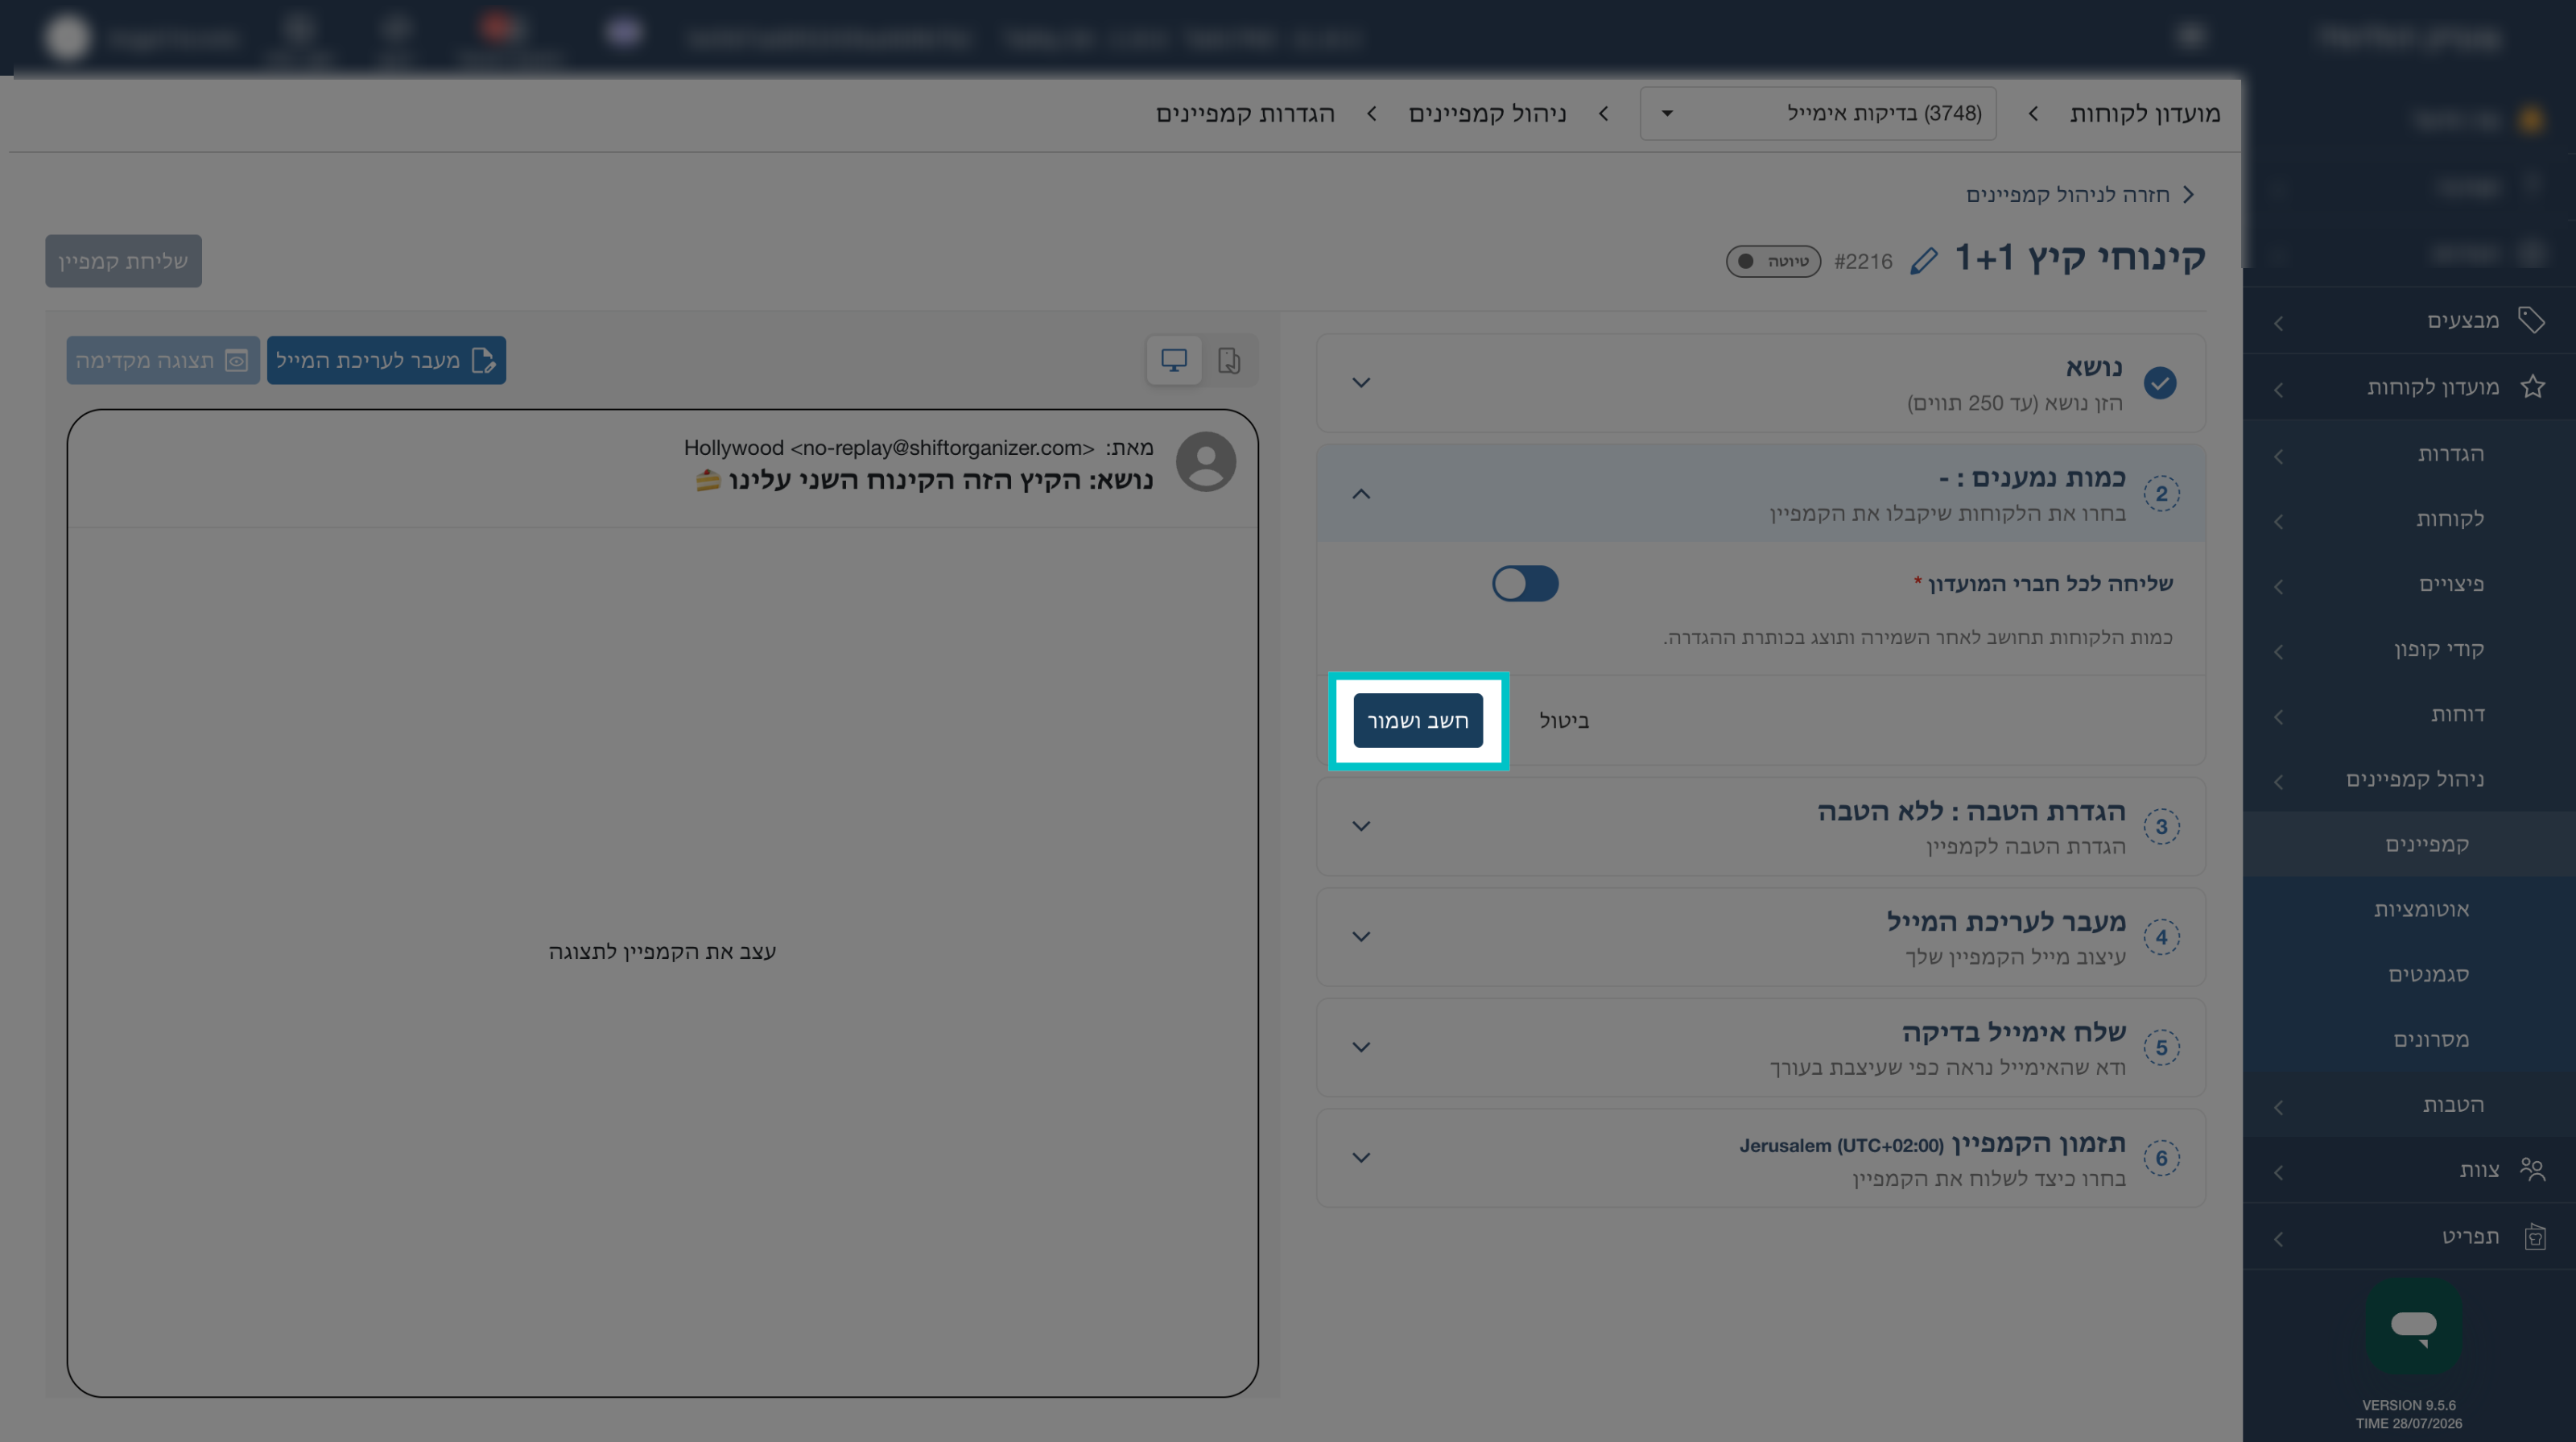Click step 3 circle icon for הגדרת הטבה
Image resolution: width=2576 pixels, height=1442 pixels.
click(x=2161, y=827)
